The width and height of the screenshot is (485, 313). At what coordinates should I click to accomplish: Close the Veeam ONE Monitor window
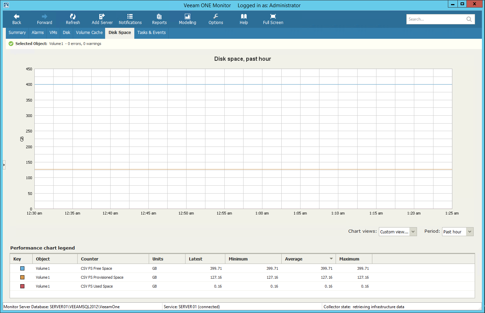tap(475, 4)
